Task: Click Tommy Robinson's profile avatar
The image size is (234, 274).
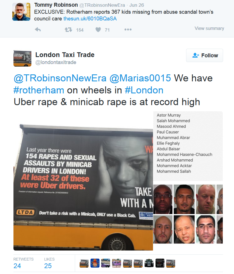Action: click(21, 12)
